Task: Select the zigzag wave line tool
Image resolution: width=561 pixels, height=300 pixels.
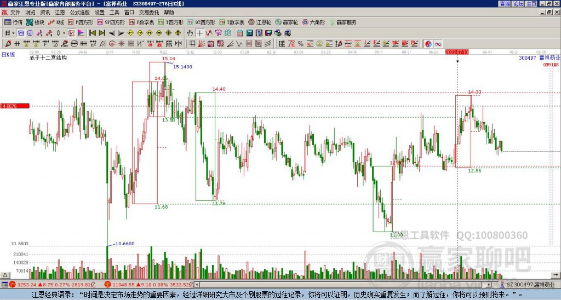Action: (239, 44)
